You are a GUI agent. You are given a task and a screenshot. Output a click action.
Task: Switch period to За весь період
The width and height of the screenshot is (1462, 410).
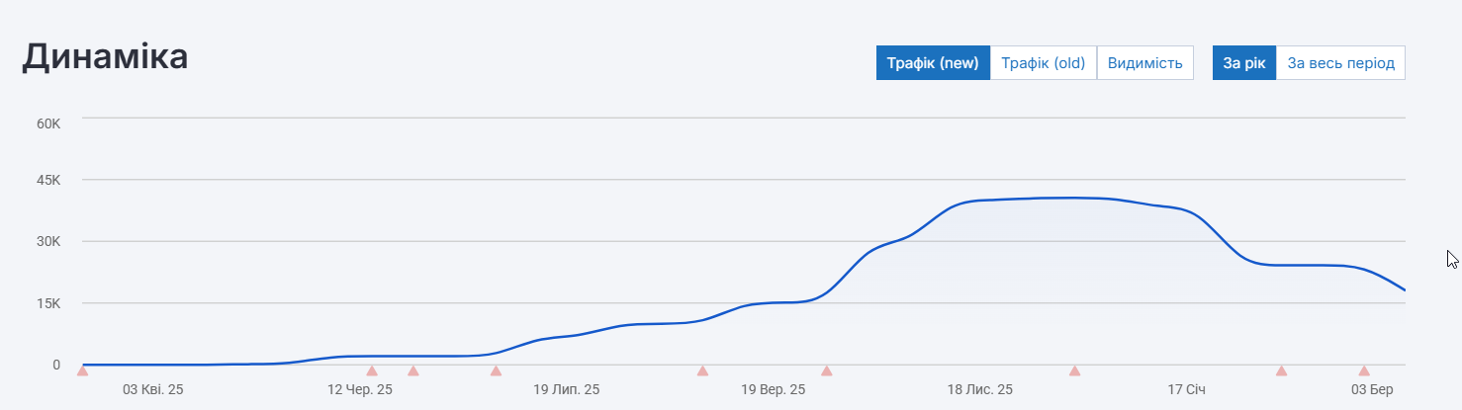click(1340, 63)
